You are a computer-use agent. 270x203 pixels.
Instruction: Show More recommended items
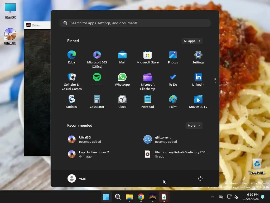point(194,126)
